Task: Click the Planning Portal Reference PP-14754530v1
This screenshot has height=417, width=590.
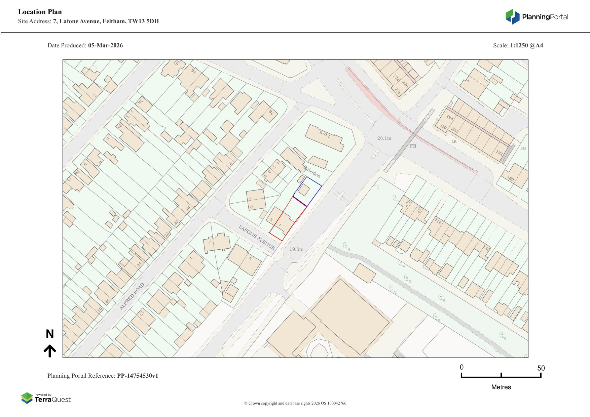Action: [x=103, y=376]
